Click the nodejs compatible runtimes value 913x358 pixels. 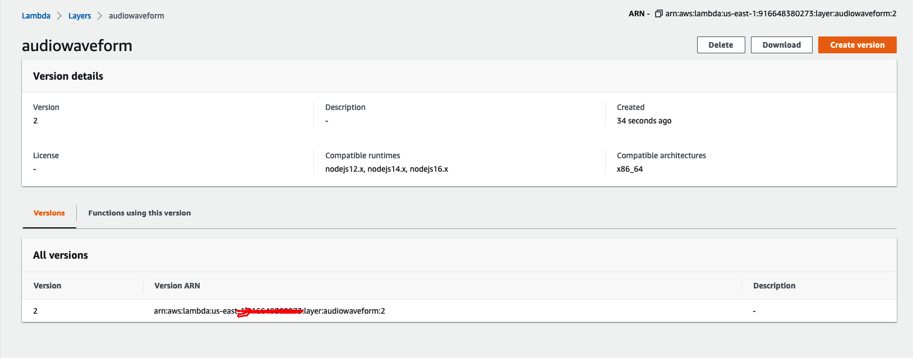[x=386, y=169]
